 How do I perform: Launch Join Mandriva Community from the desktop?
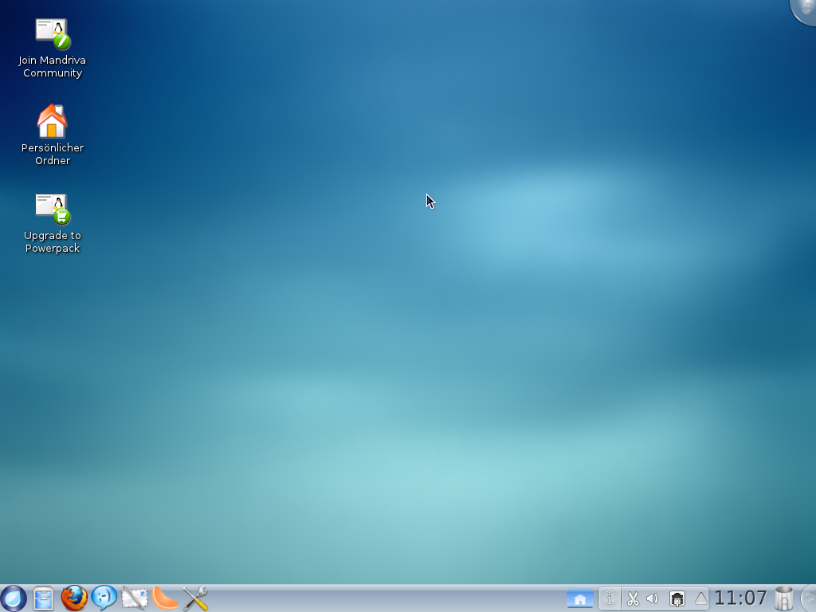click(52, 34)
